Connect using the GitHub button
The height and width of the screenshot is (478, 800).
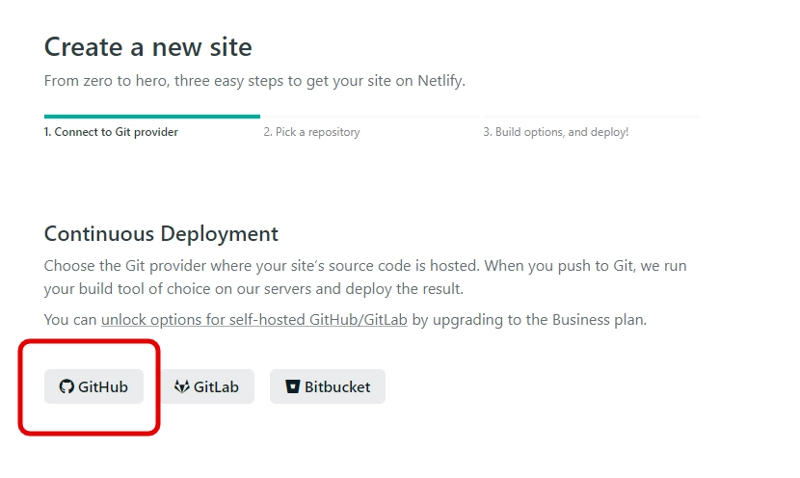click(x=93, y=386)
